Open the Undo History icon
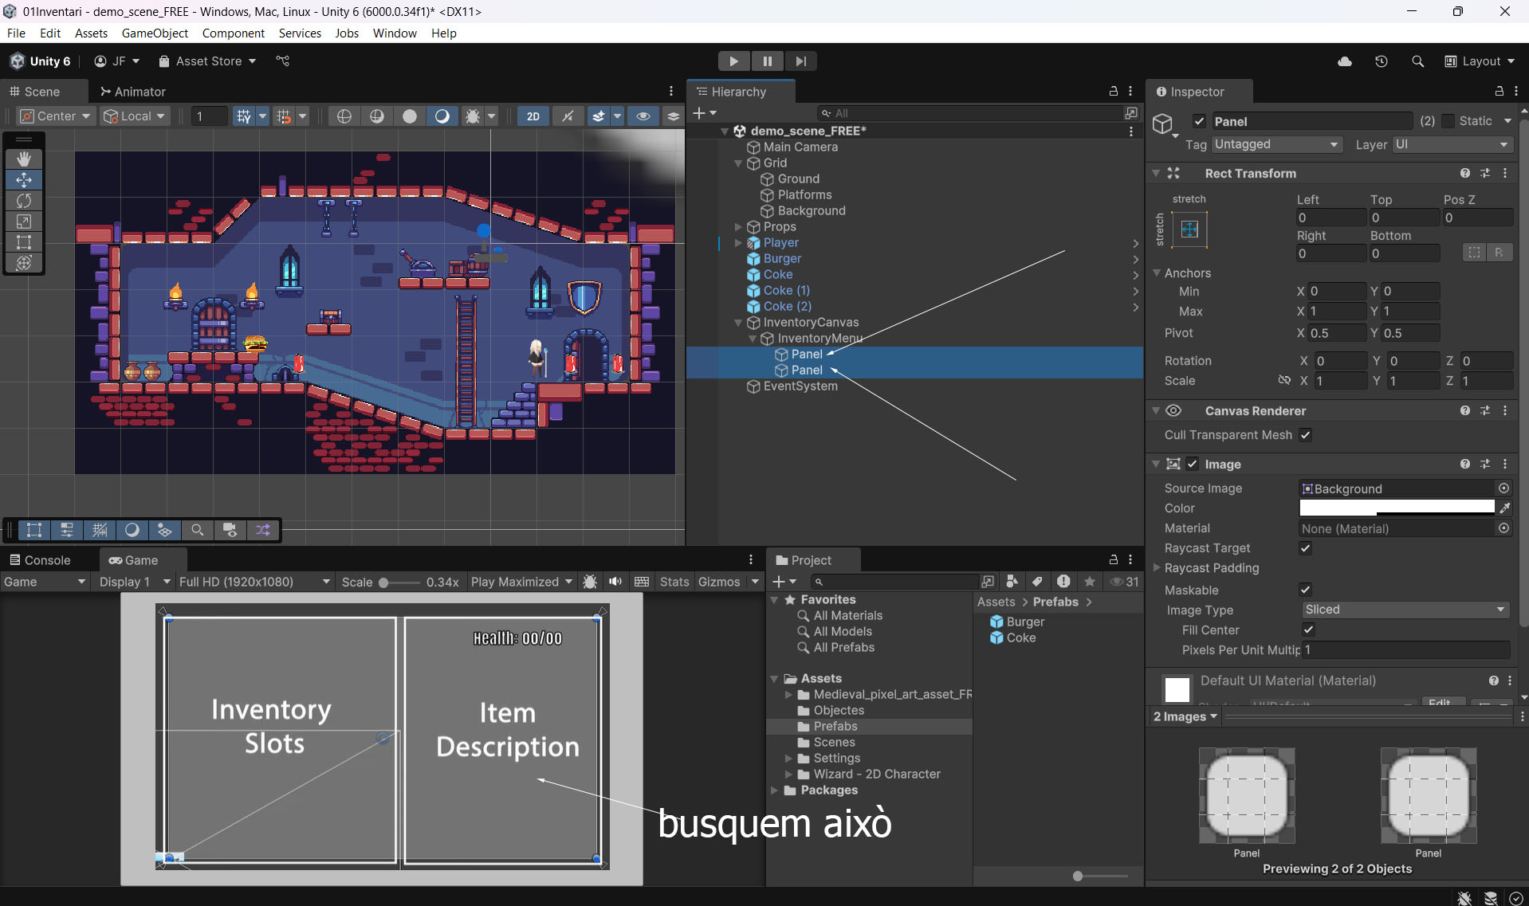 1382,61
